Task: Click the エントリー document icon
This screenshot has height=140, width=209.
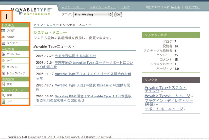Action: [x=3, y=54]
